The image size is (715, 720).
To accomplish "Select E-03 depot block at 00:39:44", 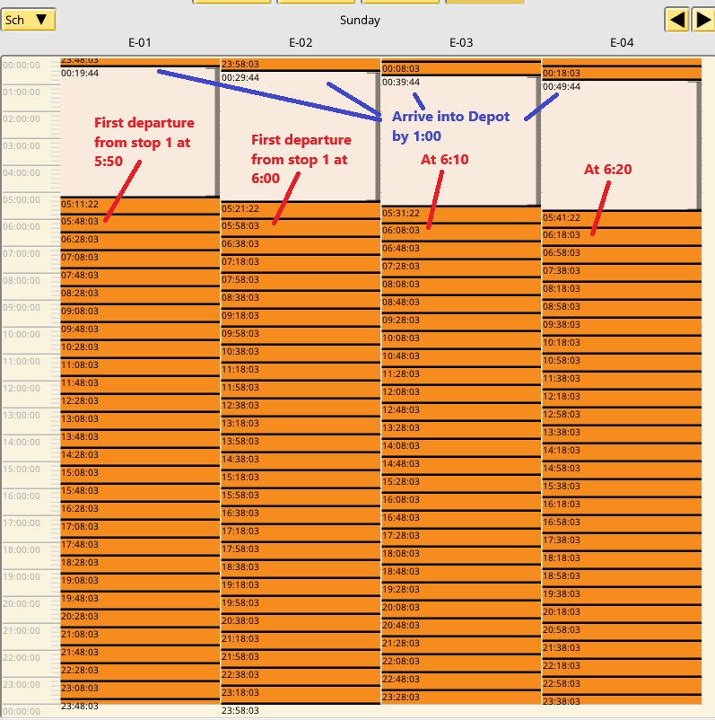I will 461,141.
